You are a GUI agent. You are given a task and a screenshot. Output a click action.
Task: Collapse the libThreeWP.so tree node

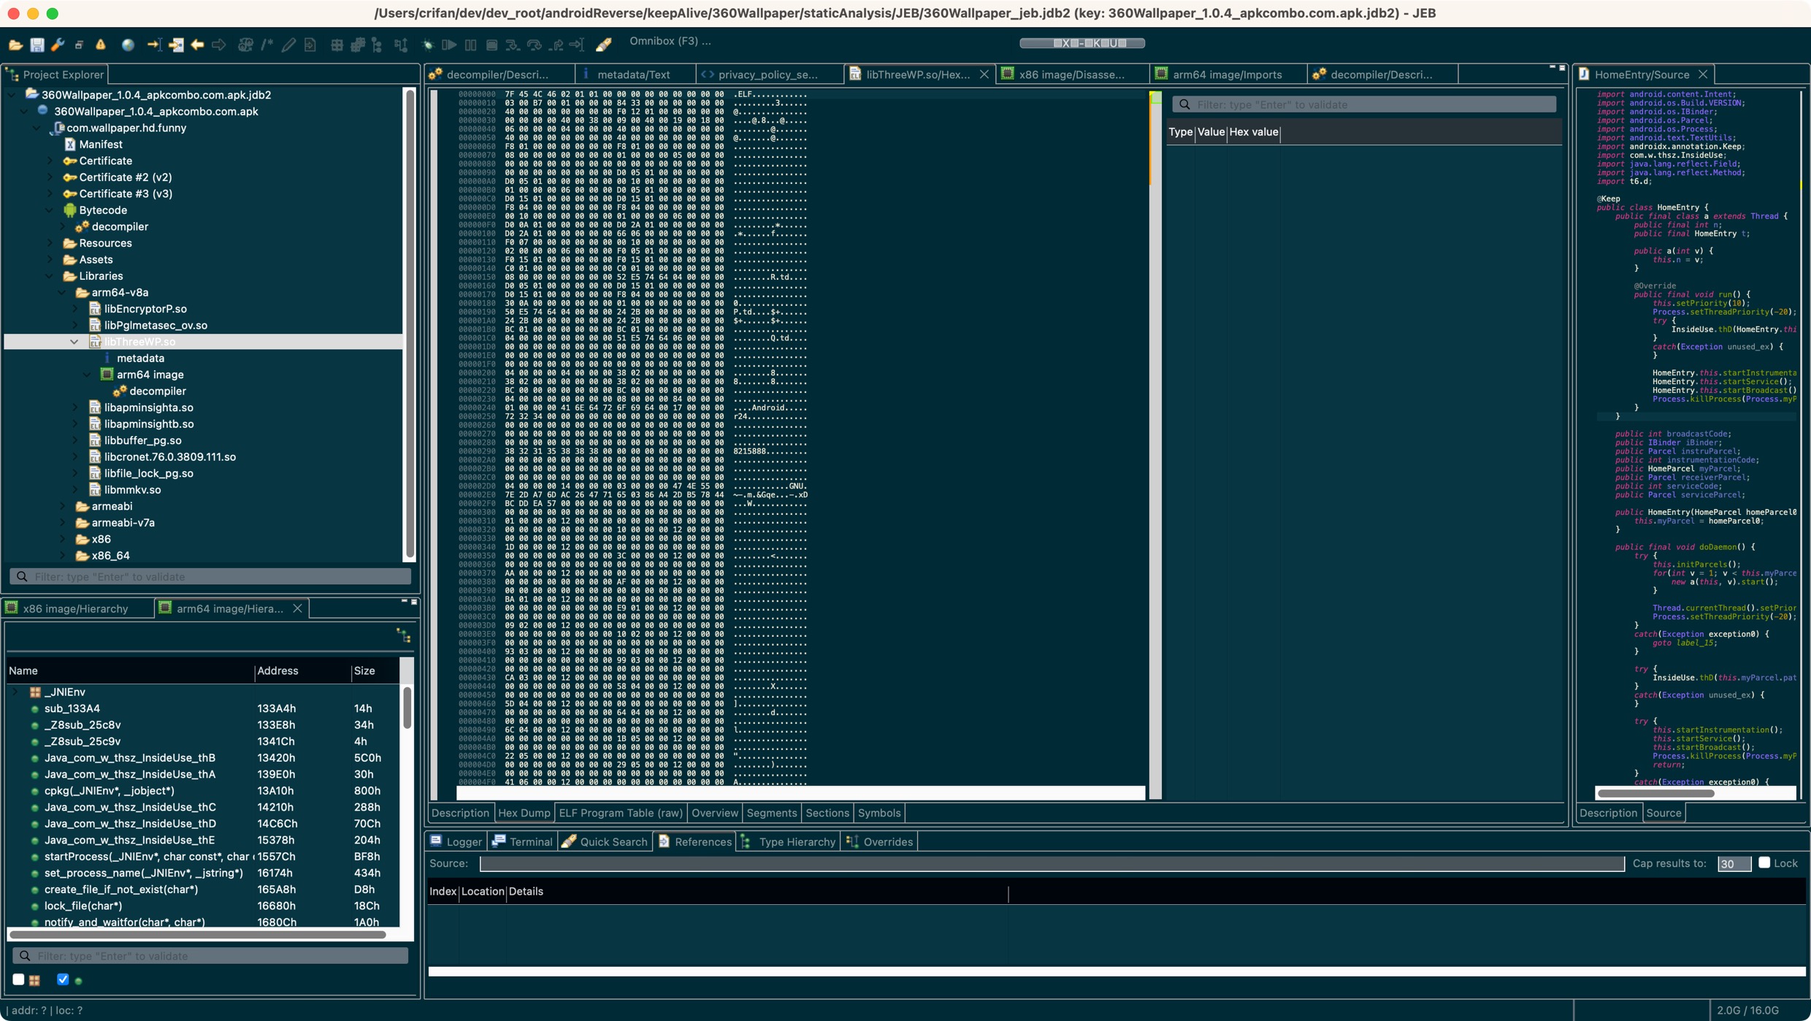click(x=74, y=342)
